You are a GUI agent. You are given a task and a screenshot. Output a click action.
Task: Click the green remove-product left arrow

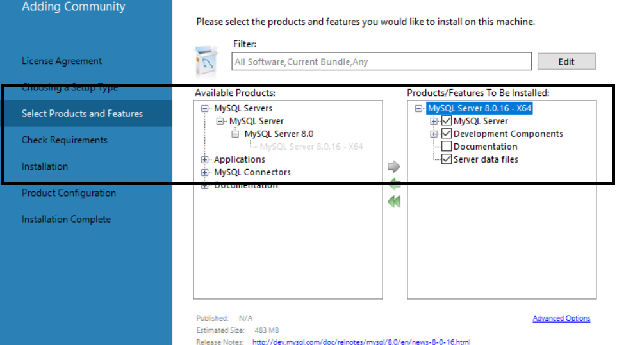[x=395, y=184]
